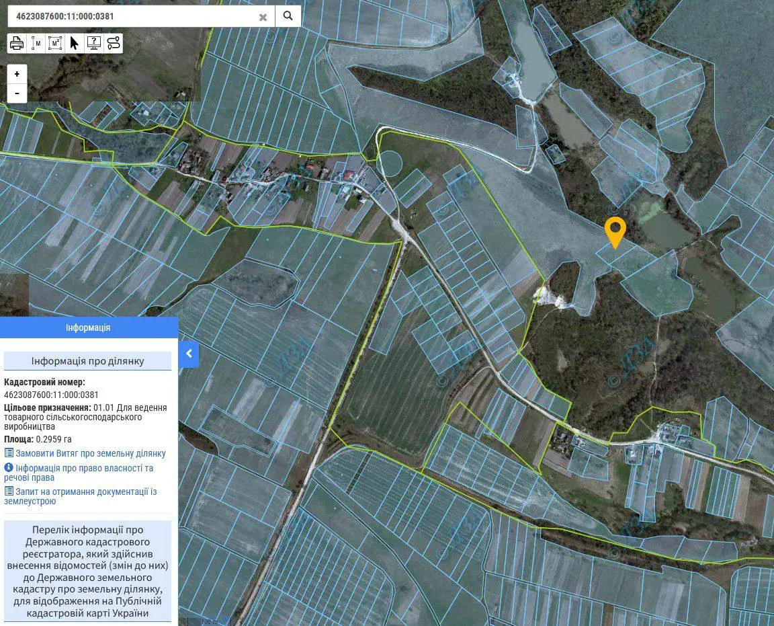Click the Інформація про ділянку header
Viewport: 774px width, 626px height.
coord(88,360)
